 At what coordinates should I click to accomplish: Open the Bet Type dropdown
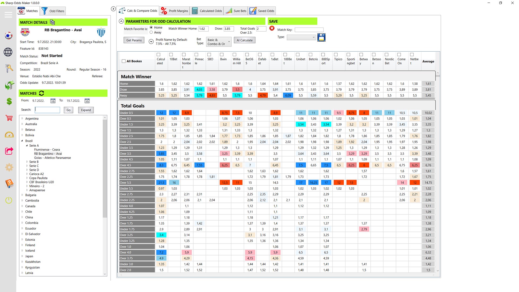point(219,42)
